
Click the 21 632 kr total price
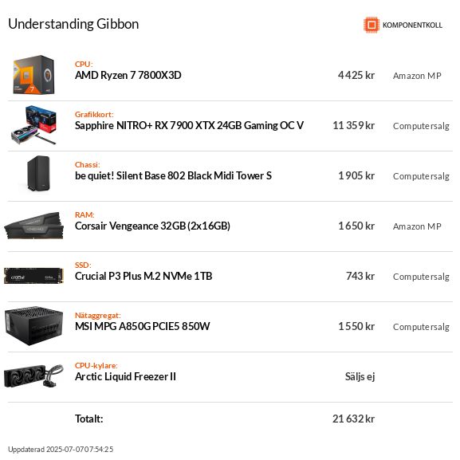(353, 419)
